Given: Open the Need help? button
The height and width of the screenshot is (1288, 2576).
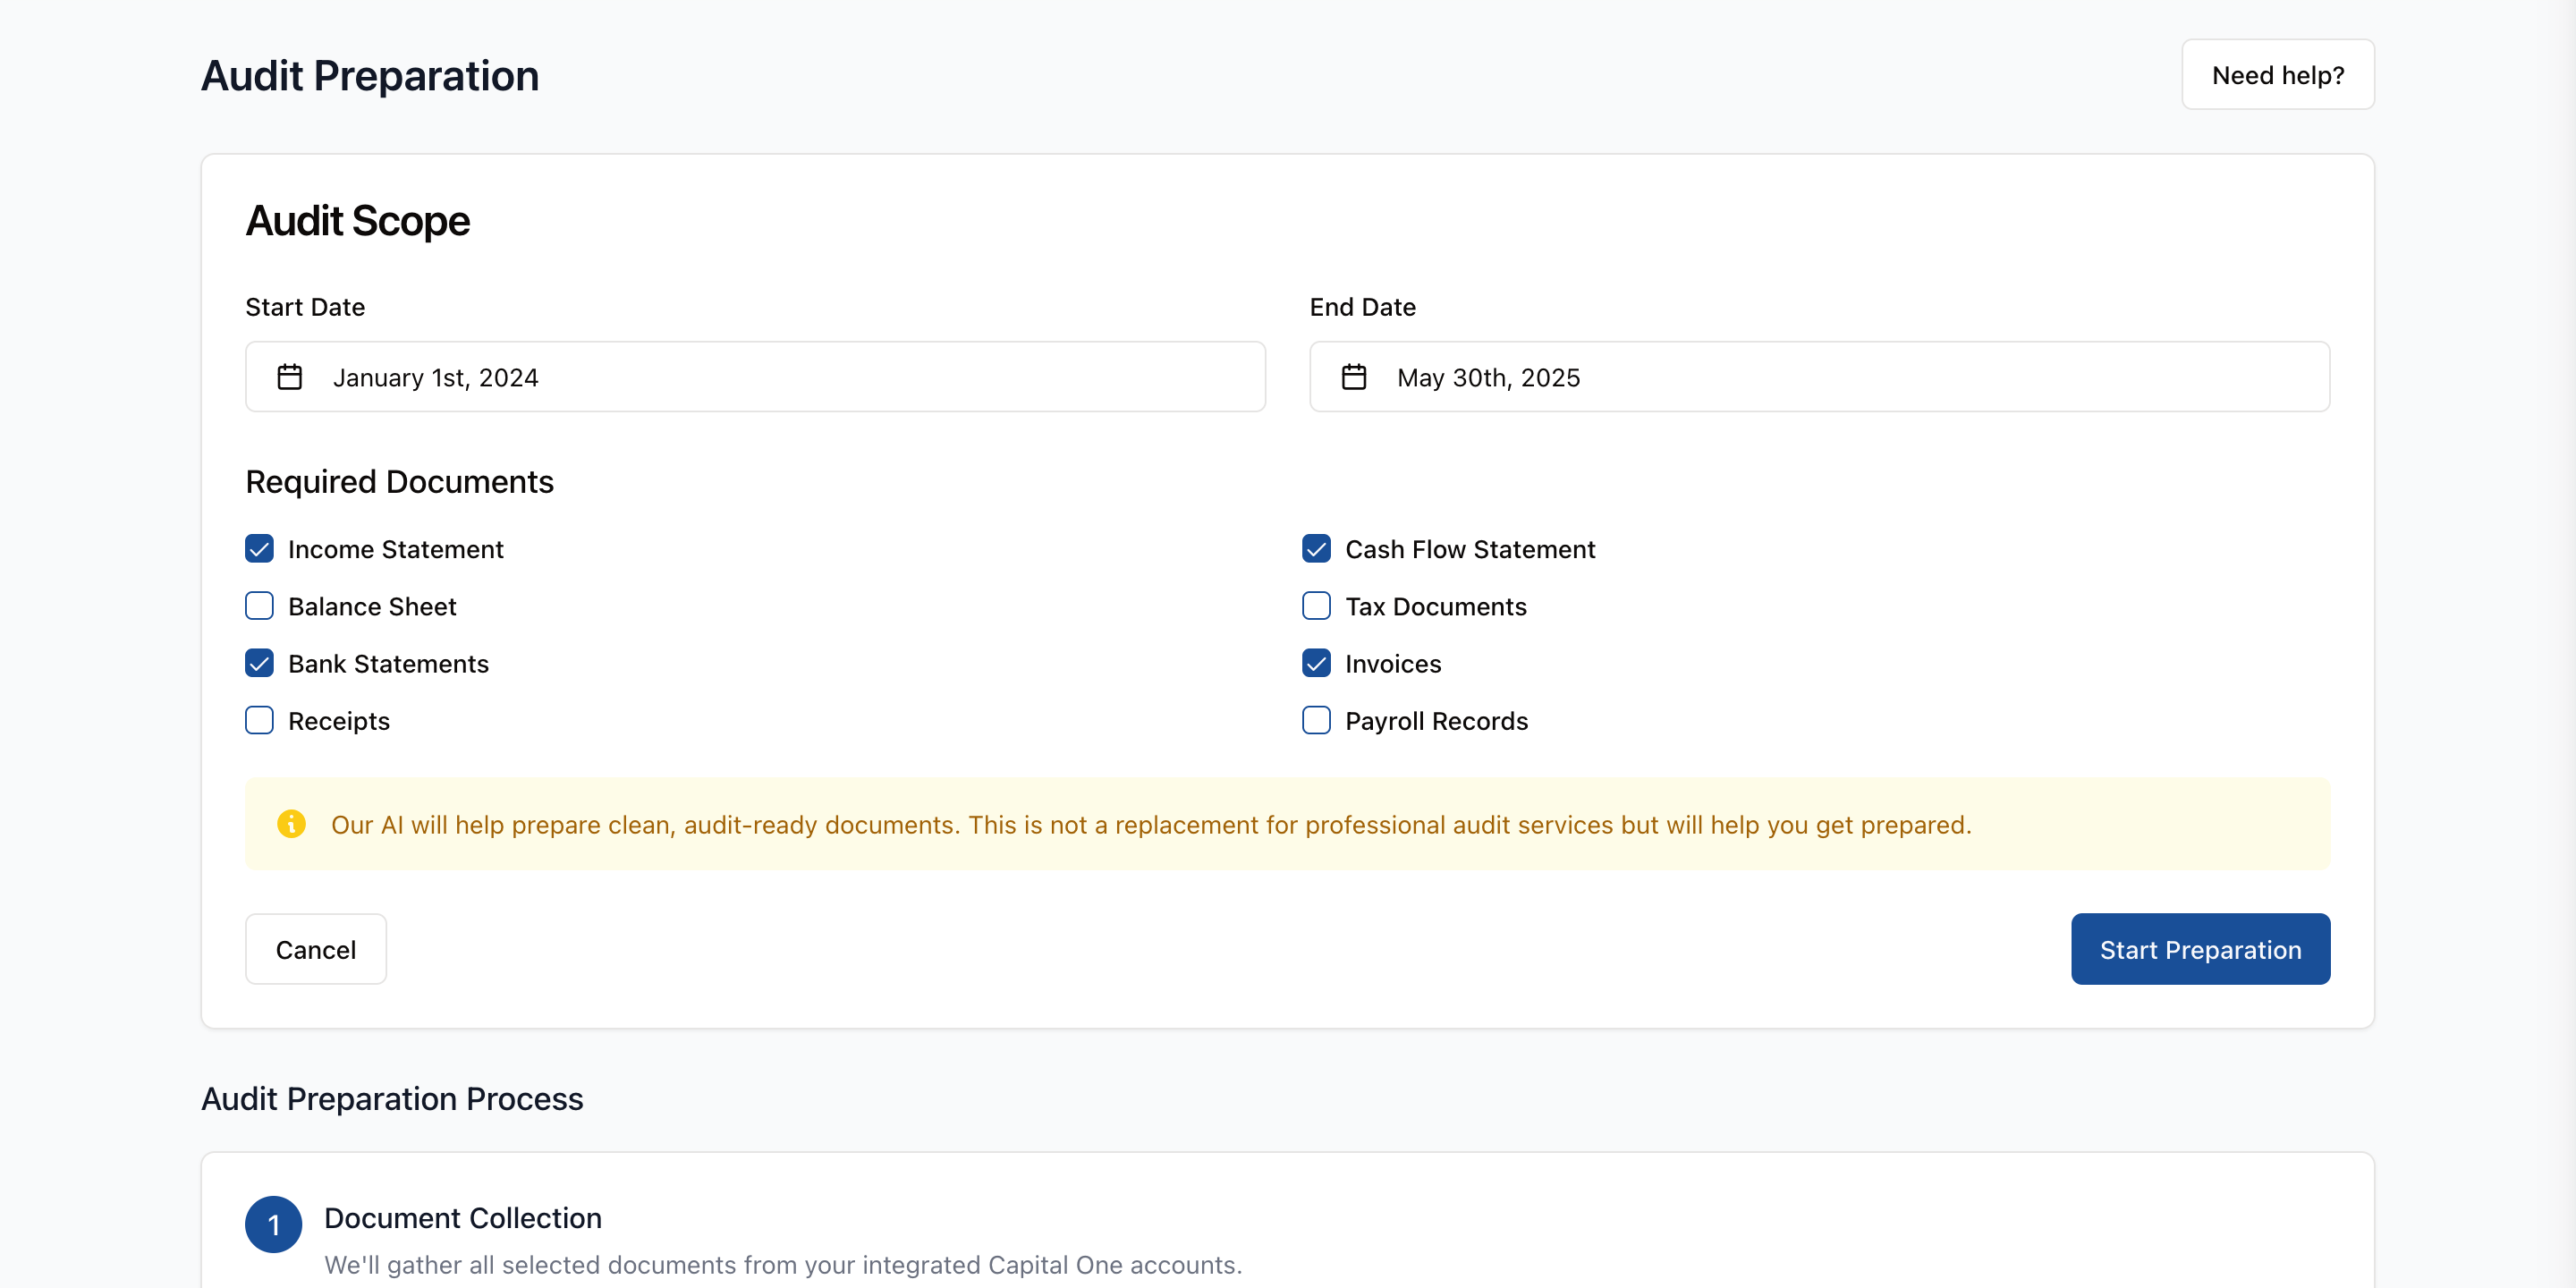Looking at the screenshot, I should tap(2277, 75).
